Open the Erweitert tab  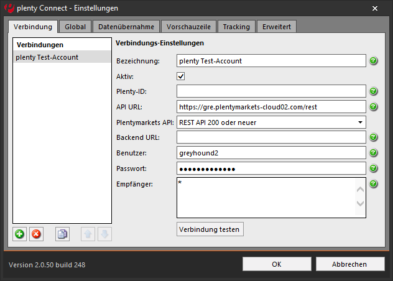[277, 27]
